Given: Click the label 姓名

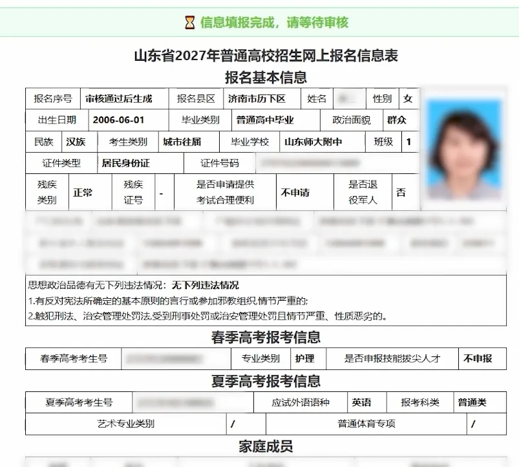Looking at the screenshot, I should pos(317,99).
